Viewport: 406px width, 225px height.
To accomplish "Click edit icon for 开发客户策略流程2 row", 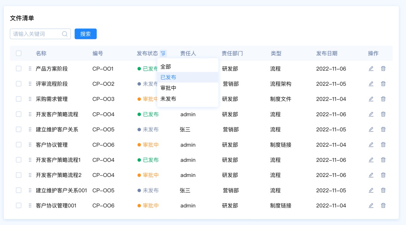I will (371, 175).
